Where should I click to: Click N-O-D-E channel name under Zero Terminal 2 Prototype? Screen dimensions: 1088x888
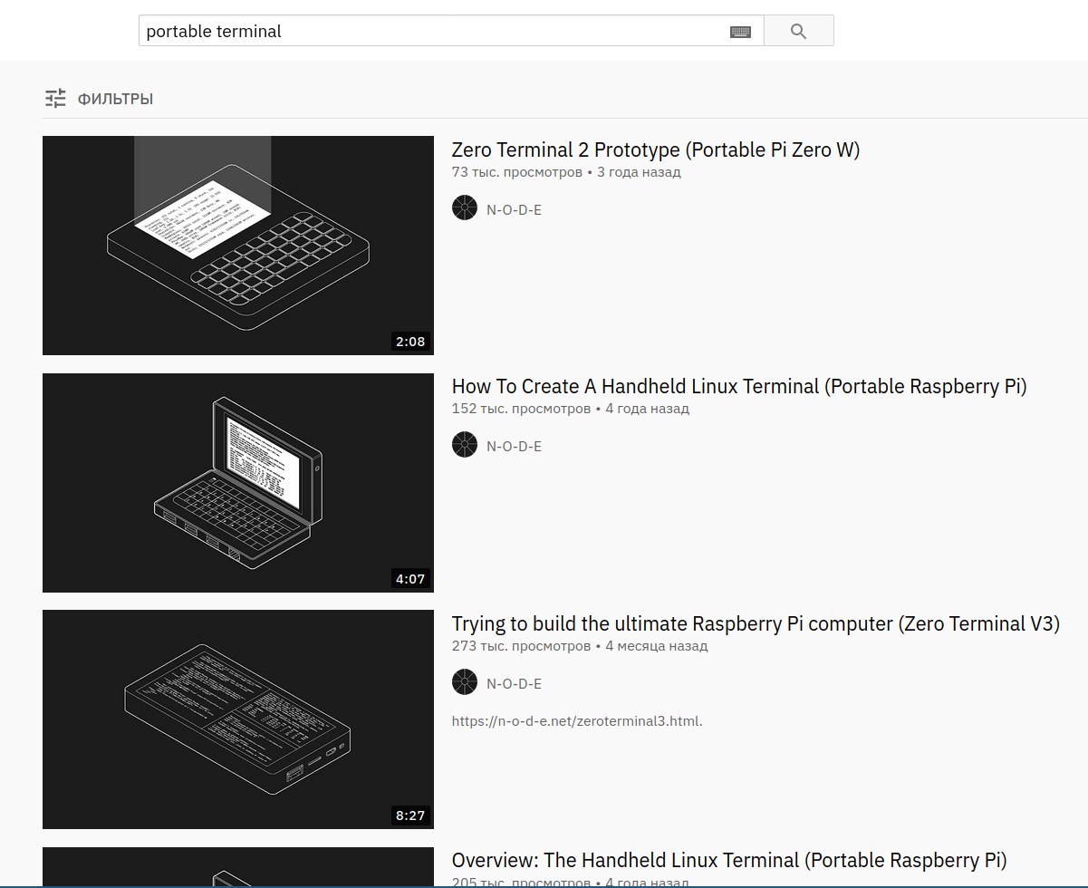[x=514, y=209]
